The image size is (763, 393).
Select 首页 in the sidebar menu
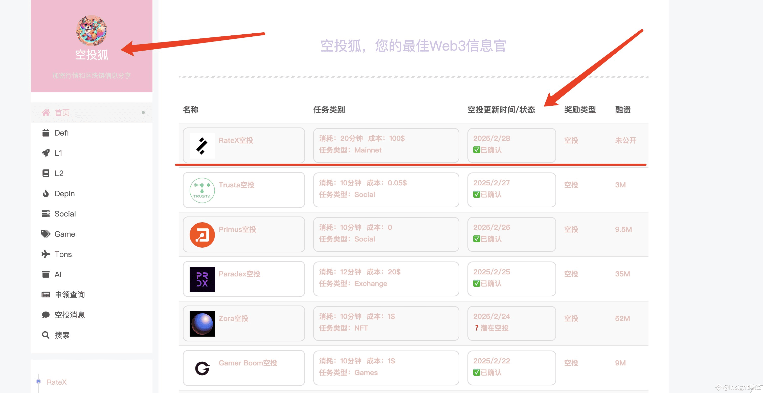point(62,112)
